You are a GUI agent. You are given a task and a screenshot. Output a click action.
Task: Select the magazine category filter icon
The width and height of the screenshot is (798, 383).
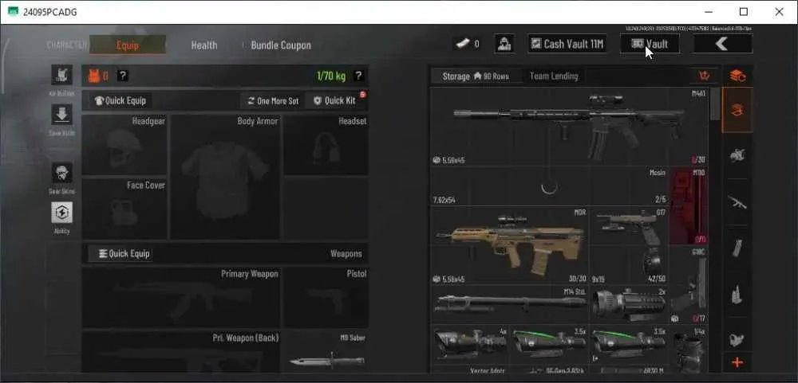point(737,248)
